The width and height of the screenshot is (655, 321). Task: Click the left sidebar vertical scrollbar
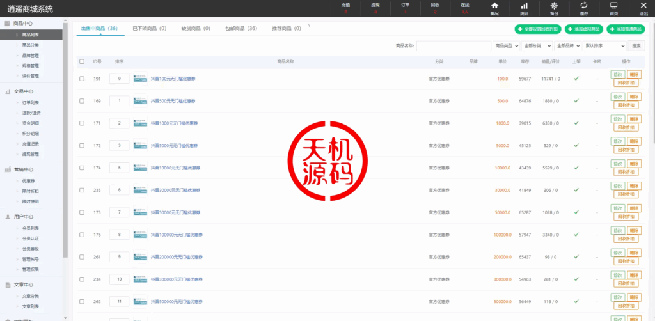(x=65, y=128)
